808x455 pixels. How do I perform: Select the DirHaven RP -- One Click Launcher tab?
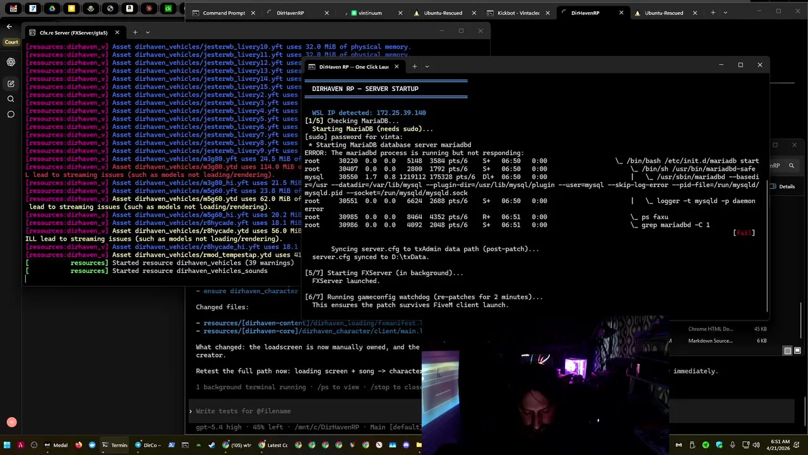click(x=353, y=66)
